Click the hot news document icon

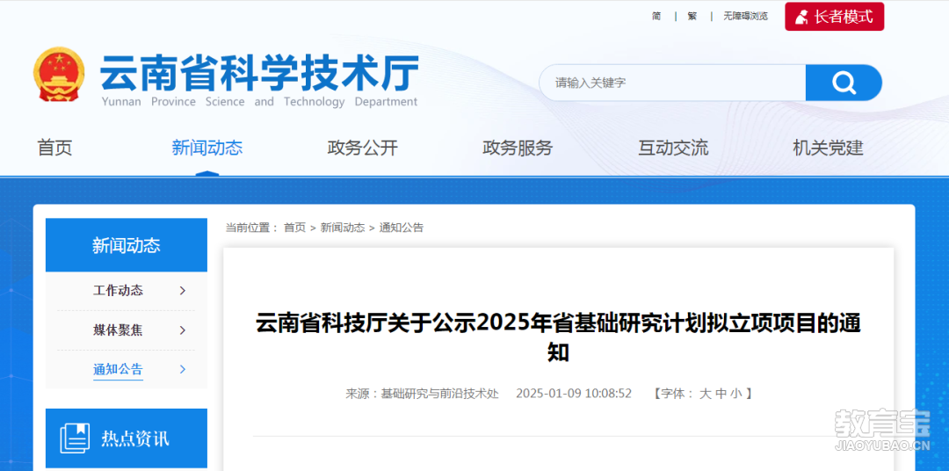(75, 438)
